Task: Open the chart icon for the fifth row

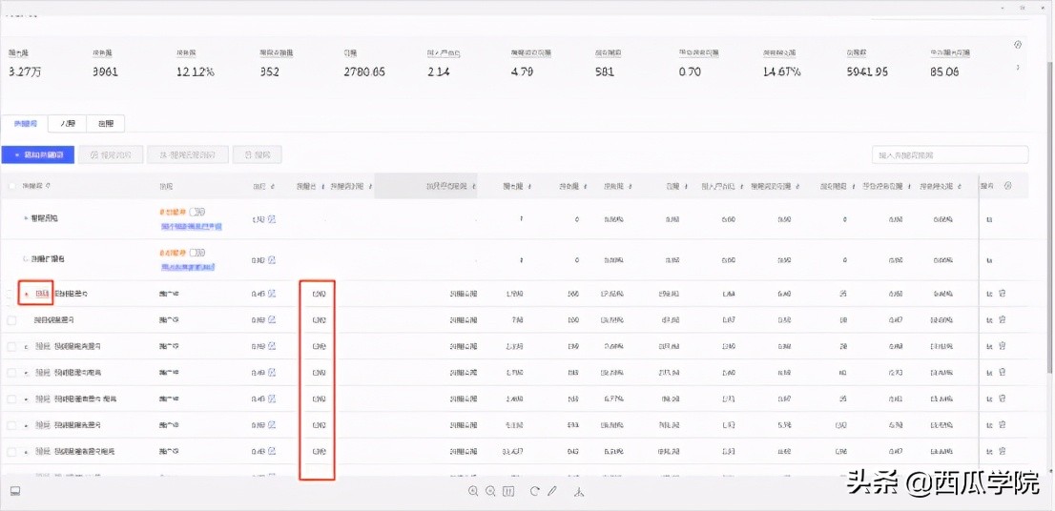Action: (989, 346)
